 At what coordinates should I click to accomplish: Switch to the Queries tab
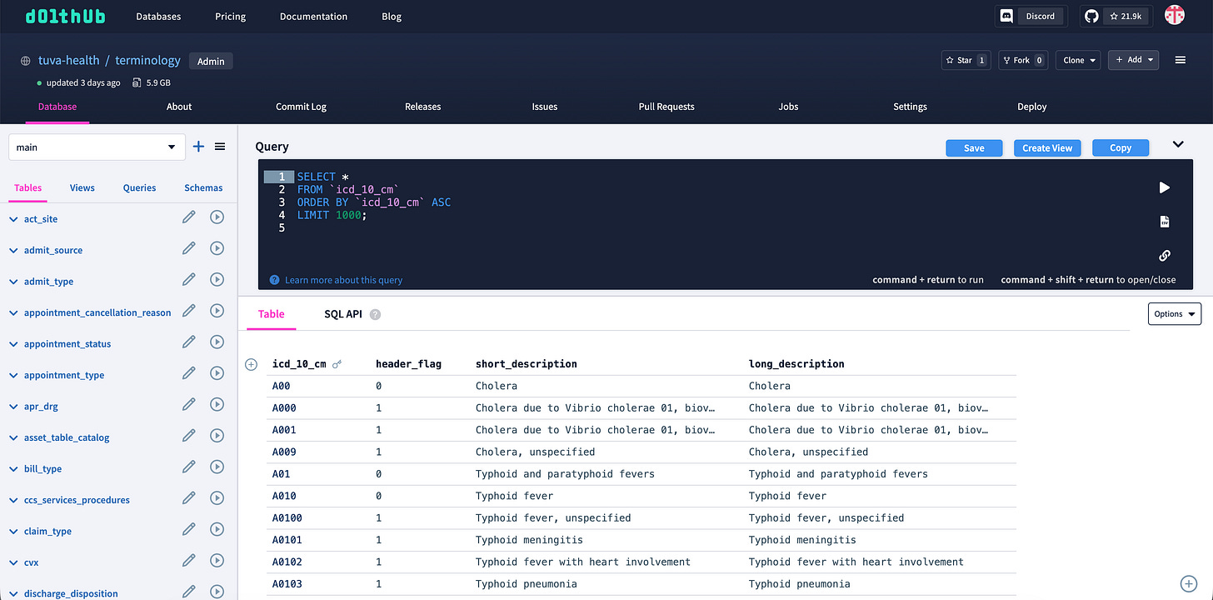pyautogui.click(x=139, y=187)
